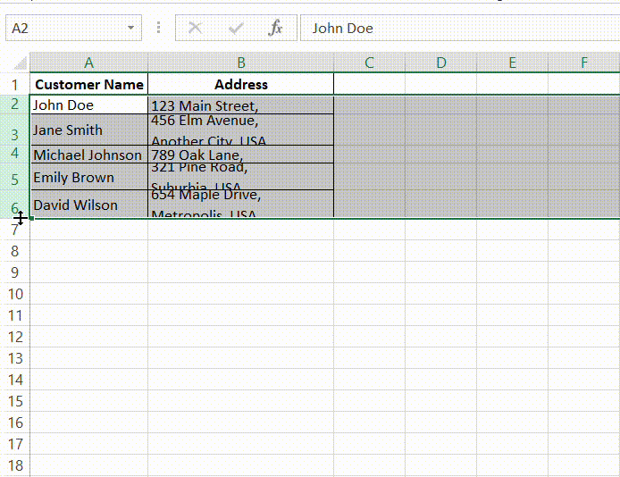Select column C header
This screenshot has height=477, width=620.
tap(369, 63)
